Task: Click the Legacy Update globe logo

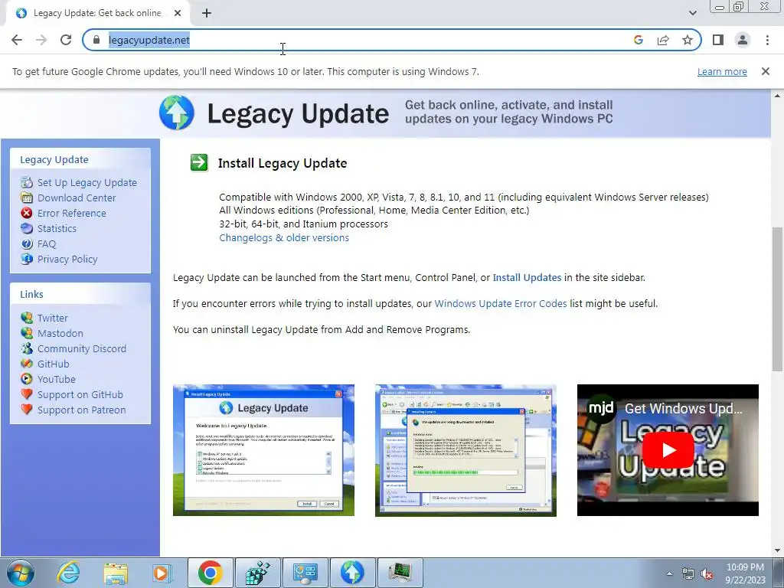Action: 177,113
